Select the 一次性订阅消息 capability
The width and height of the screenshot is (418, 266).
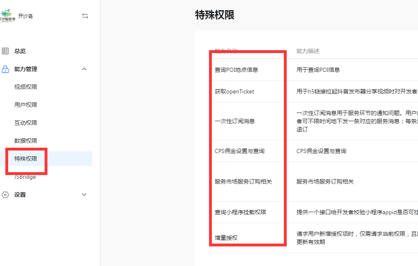[235, 121]
